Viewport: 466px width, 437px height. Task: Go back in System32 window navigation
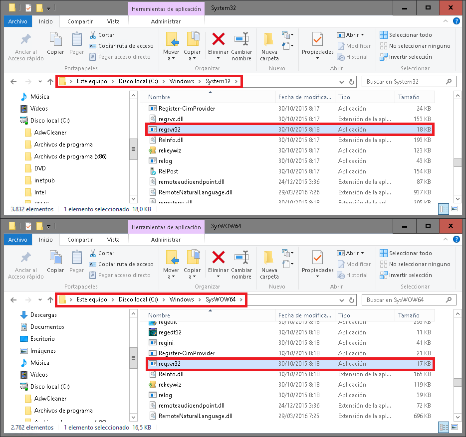click(x=13, y=82)
